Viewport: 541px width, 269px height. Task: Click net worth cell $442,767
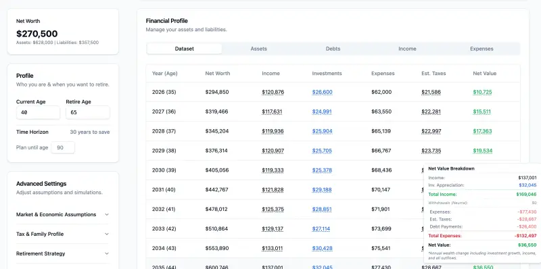point(216,190)
